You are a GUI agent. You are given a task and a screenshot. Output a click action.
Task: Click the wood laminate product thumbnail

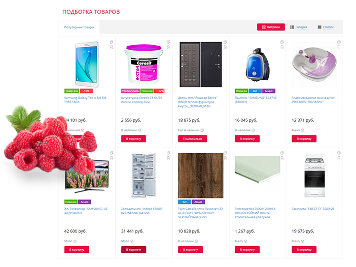click(x=201, y=176)
